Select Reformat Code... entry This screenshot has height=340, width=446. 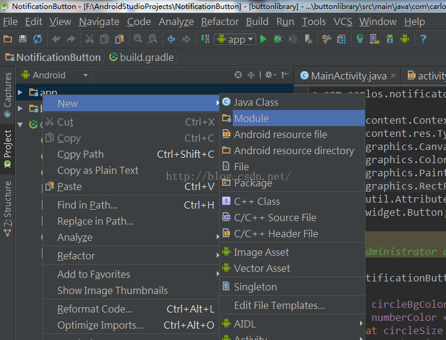pyautogui.click(x=131, y=309)
